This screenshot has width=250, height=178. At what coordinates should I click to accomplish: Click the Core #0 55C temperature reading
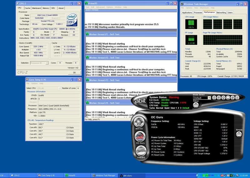pyautogui.click(x=52, y=127)
